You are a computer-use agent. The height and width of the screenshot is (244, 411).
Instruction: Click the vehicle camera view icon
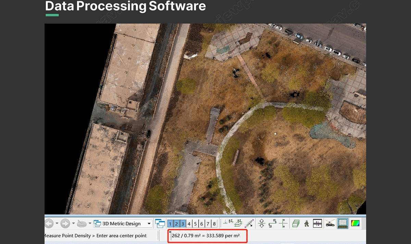330,224
